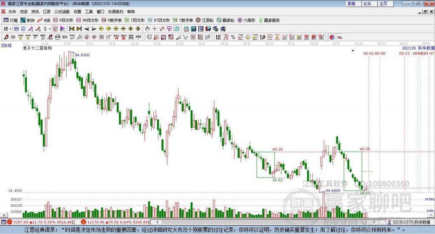
Task: Open 赢家服务 with dollar icon
Action: [269, 20]
